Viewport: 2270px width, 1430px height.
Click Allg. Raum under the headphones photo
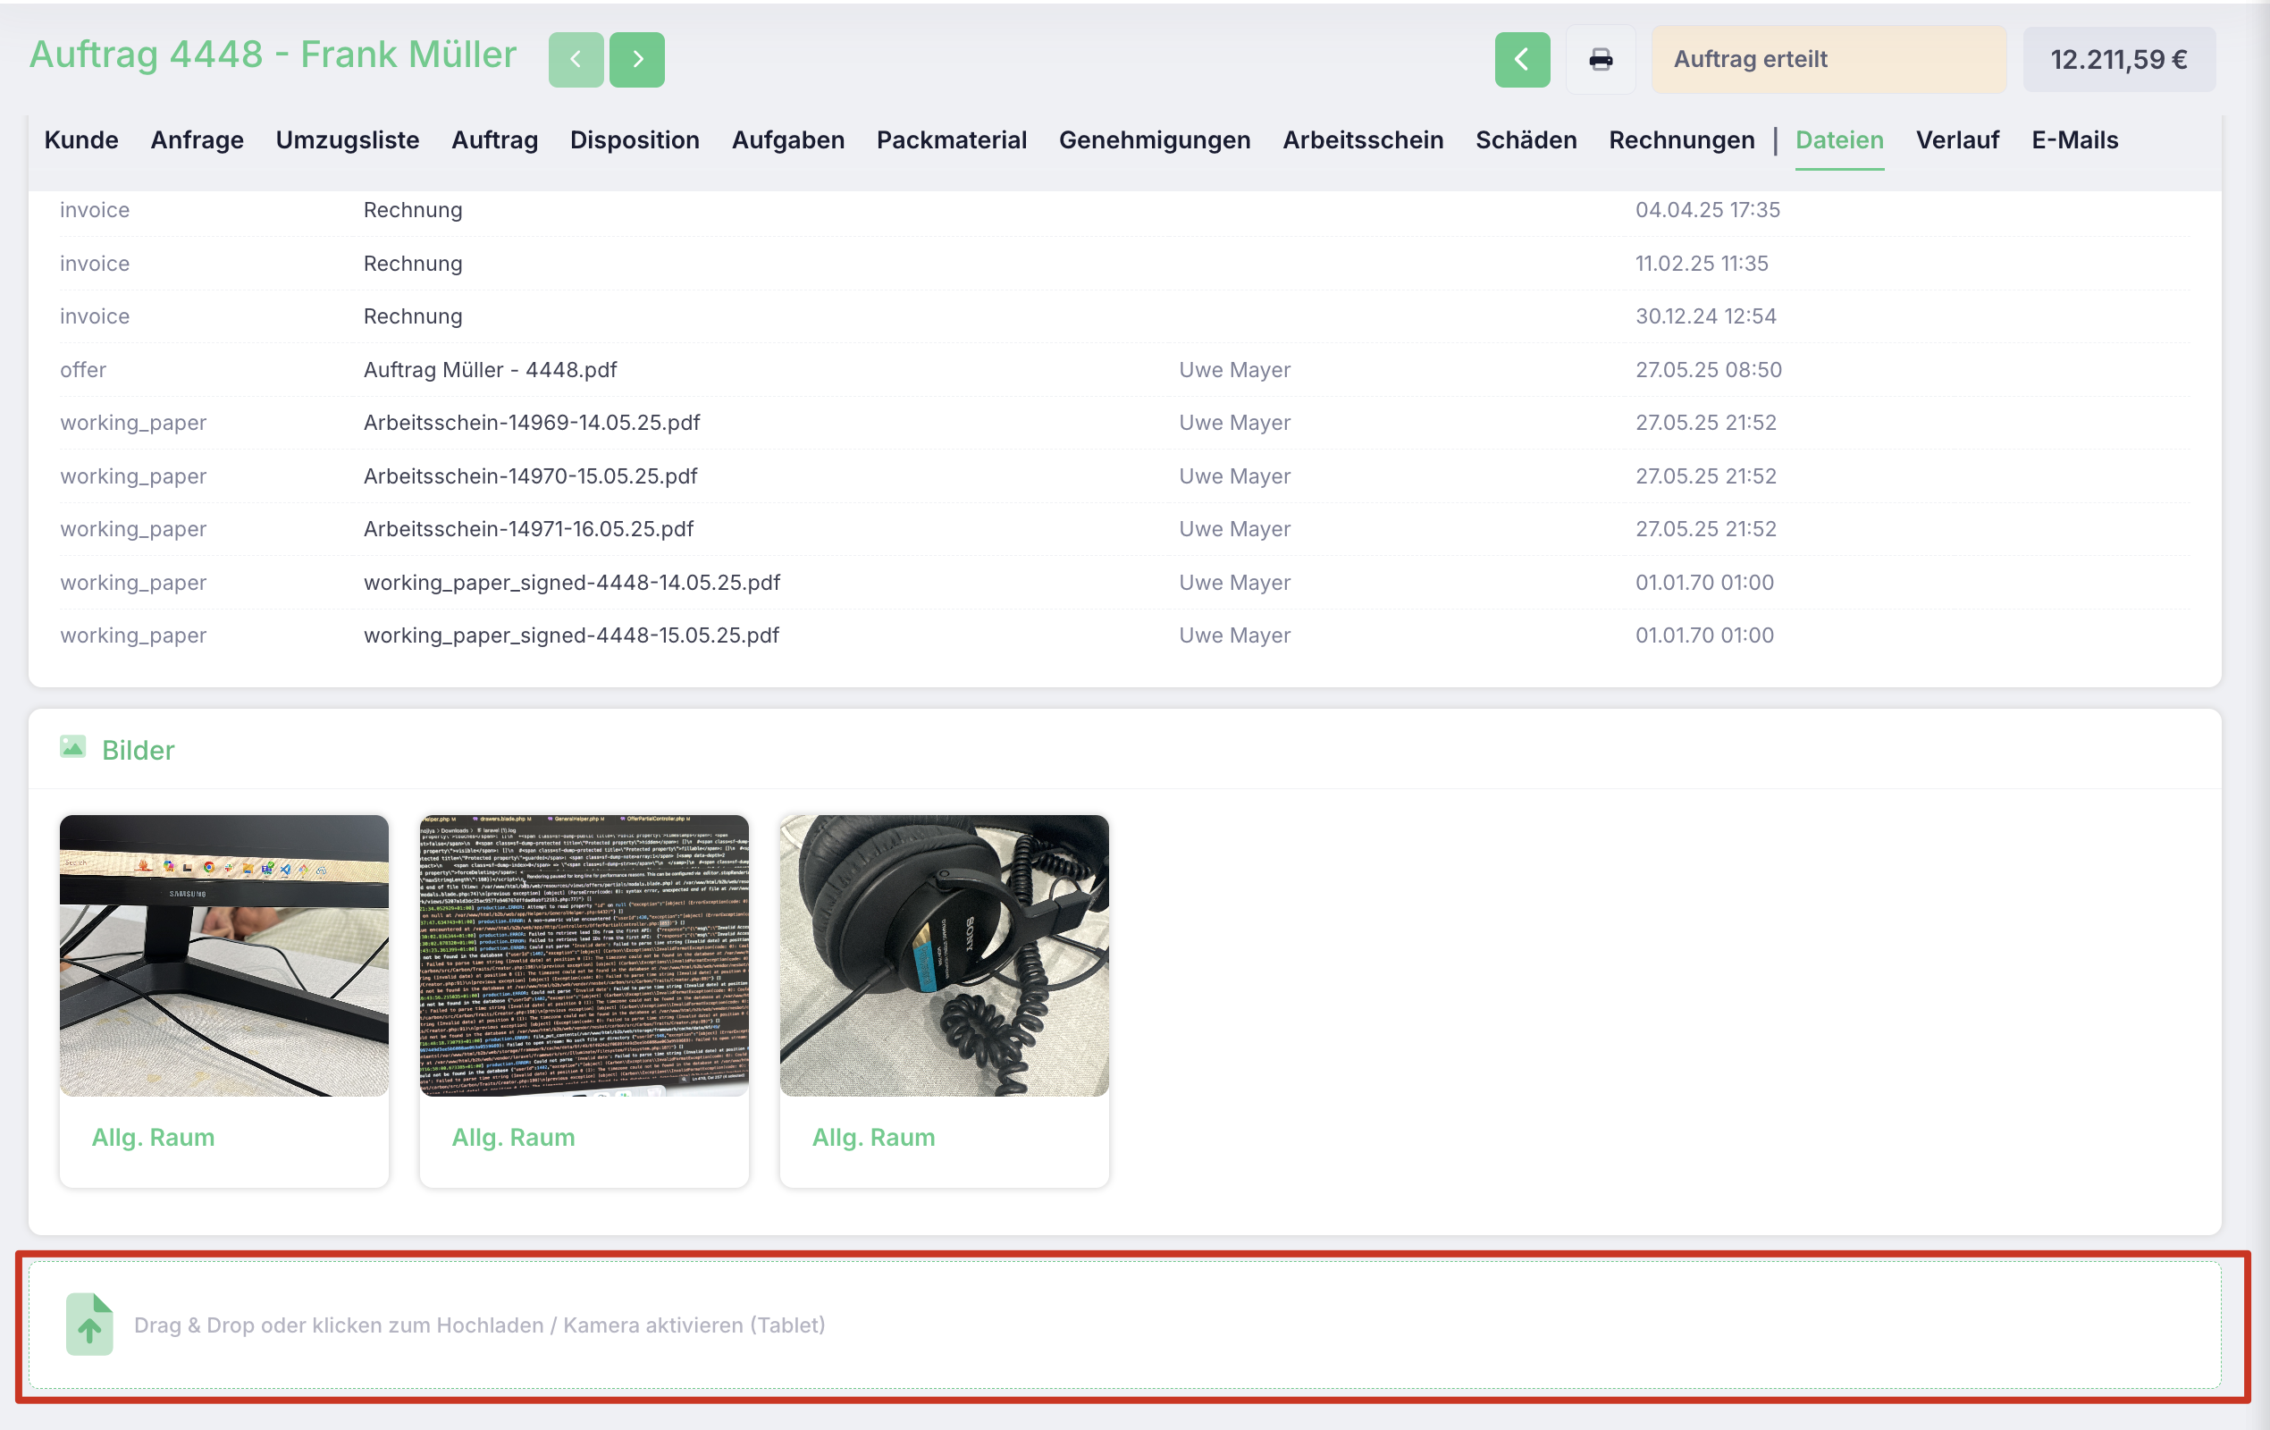tap(873, 1138)
